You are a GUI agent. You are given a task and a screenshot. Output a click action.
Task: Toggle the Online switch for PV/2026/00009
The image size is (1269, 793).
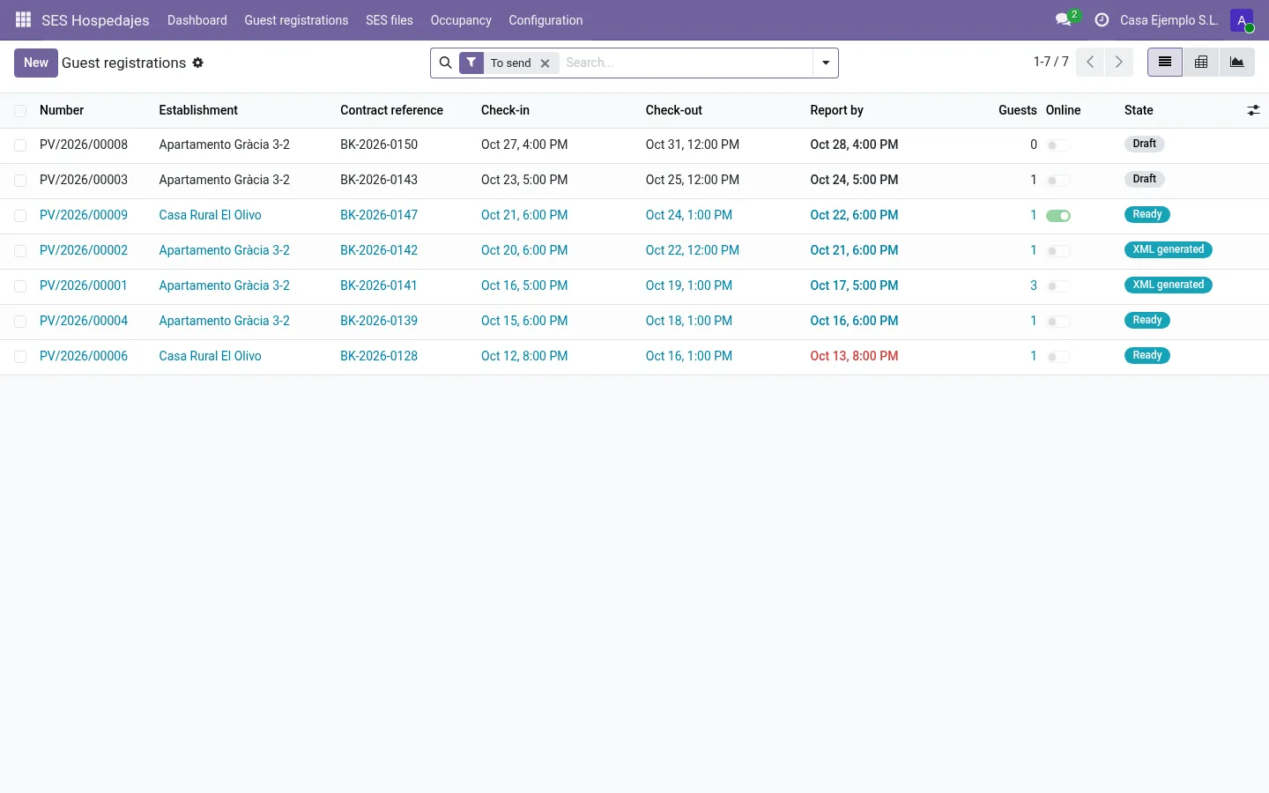coord(1058,216)
